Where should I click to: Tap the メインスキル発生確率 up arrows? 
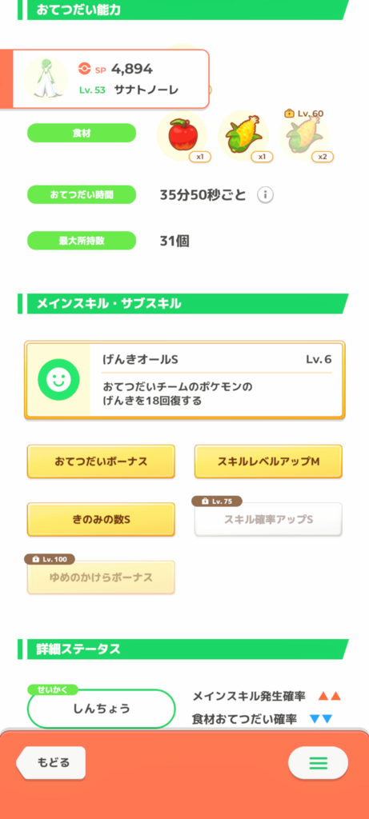pyautogui.click(x=329, y=697)
